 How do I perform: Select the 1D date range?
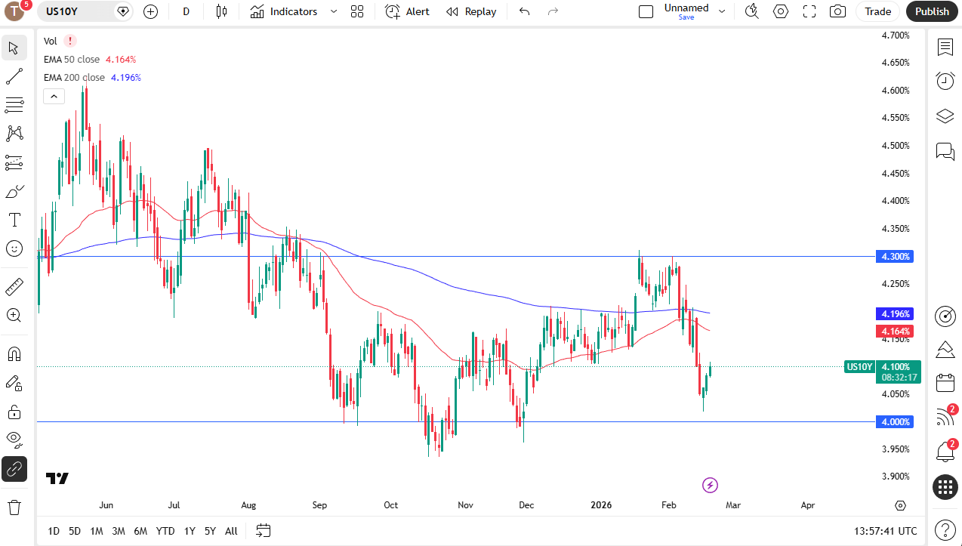click(x=54, y=531)
